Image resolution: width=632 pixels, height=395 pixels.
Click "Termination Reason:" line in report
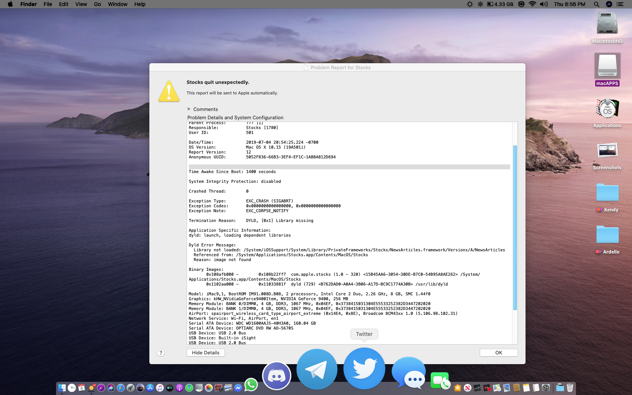point(251,220)
